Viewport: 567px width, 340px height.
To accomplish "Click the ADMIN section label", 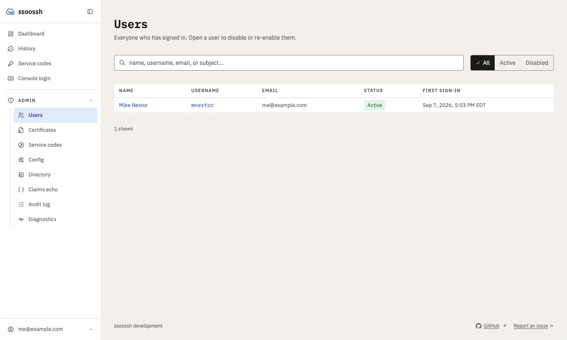I will (26, 100).
